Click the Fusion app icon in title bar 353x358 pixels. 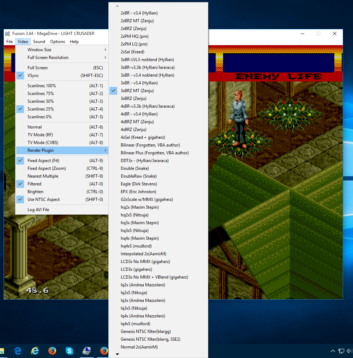[x=8, y=34]
